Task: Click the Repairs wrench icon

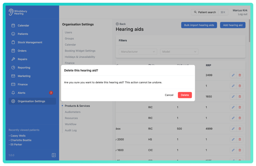Action: click(13, 59)
